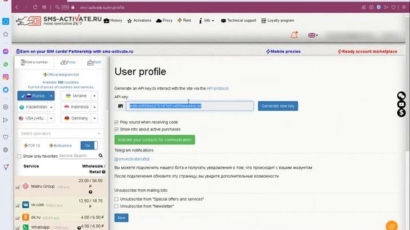This screenshot has height=230, width=410.
Task: Click the dollar floating icon on right
Action: pyautogui.click(x=402, y=112)
